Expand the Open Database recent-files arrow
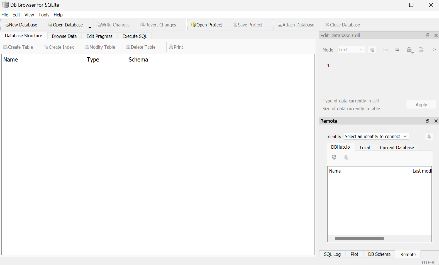439x265 pixels. tap(90, 28)
